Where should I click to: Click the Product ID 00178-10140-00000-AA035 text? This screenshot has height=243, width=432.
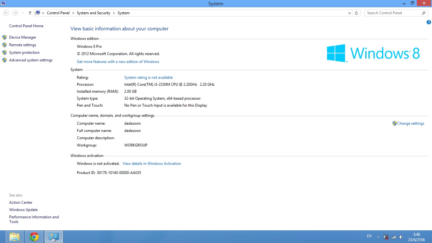point(109,173)
